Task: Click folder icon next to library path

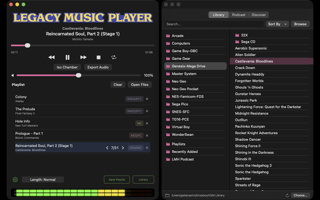Action: coord(167,195)
